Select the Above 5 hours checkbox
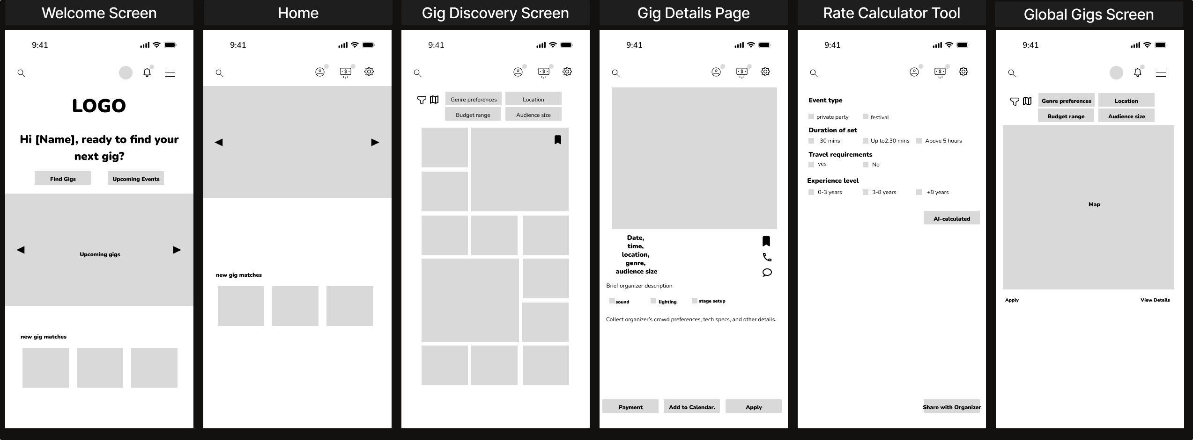The image size is (1193, 440). point(919,141)
